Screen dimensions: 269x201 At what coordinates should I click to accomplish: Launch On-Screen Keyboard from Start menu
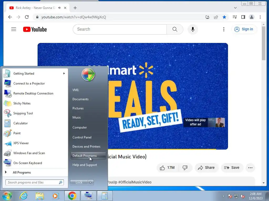click(35, 163)
